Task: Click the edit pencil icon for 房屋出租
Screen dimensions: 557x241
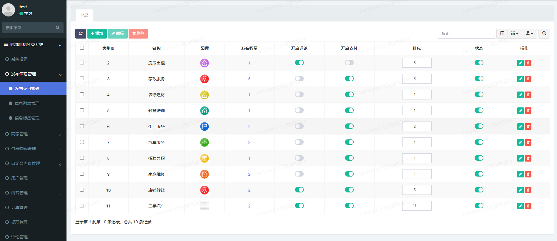Action: [520, 63]
